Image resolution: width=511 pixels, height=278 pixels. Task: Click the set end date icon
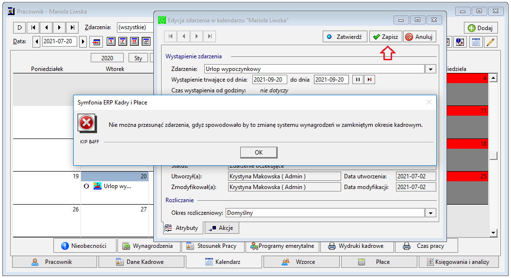369,80
